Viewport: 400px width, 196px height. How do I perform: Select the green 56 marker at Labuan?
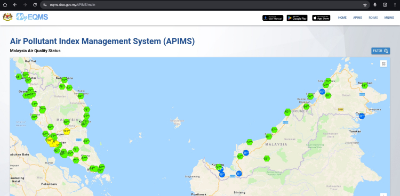point(310,96)
